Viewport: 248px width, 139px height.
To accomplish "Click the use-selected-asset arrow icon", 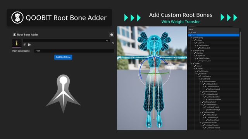I will pos(25,45).
